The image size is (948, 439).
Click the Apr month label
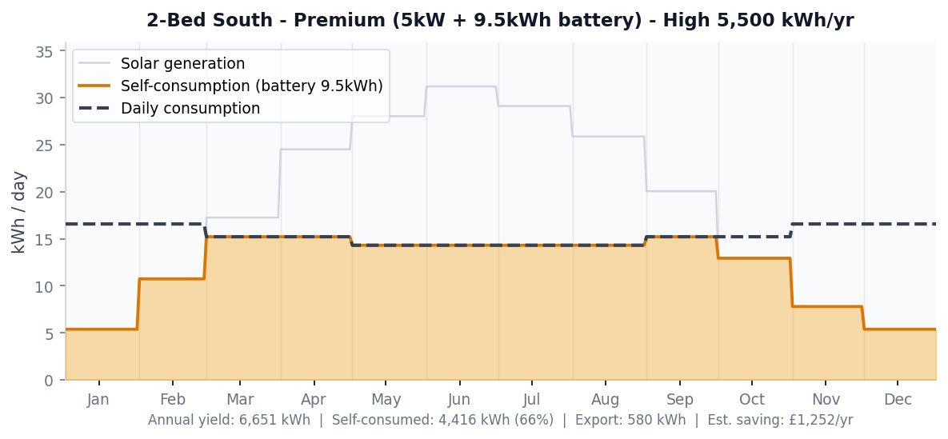[x=314, y=400]
